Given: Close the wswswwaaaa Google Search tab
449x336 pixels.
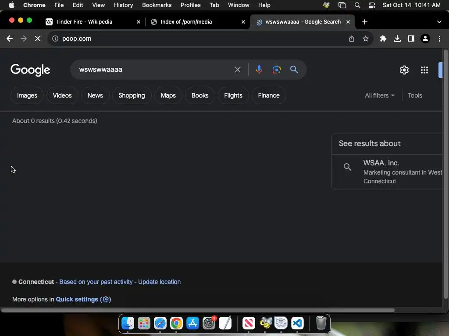Looking at the screenshot, I should pyautogui.click(x=348, y=22).
